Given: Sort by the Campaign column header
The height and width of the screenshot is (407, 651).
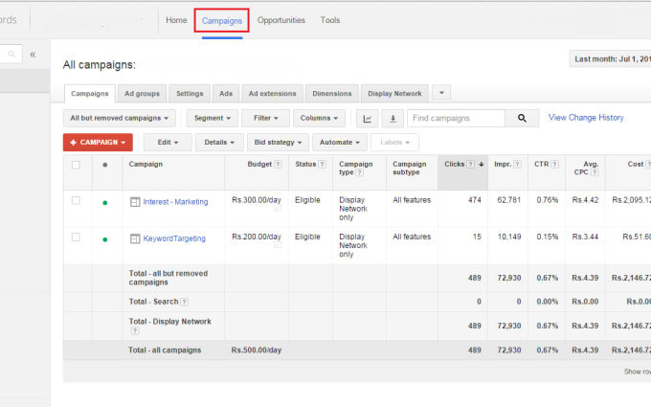Looking at the screenshot, I should [x=146, y=164].
